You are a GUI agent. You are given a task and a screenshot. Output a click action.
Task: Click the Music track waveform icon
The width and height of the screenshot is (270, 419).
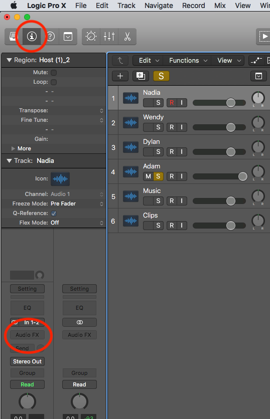point(130,196)
